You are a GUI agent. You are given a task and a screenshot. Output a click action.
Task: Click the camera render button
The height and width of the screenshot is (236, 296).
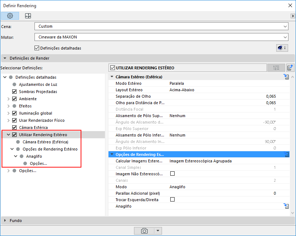tap(144, 231)
